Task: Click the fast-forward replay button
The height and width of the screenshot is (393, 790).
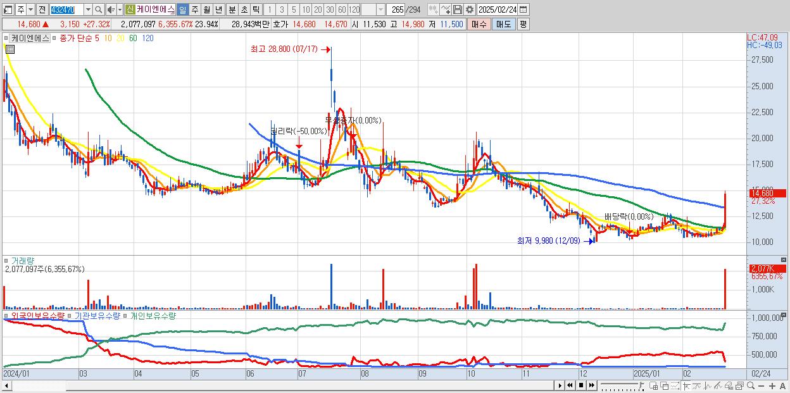Action: (591, 385)
